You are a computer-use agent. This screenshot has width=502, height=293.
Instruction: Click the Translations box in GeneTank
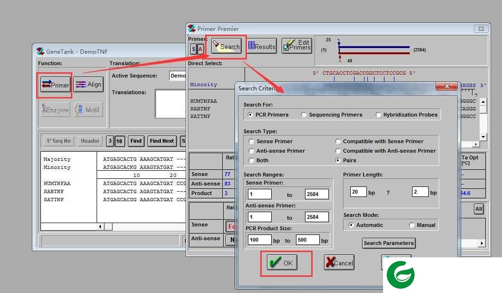pos(170,104)
